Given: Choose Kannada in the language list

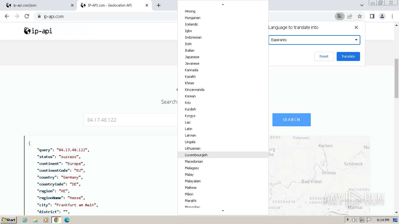Looking at the screenshot, I should (223, 70).
